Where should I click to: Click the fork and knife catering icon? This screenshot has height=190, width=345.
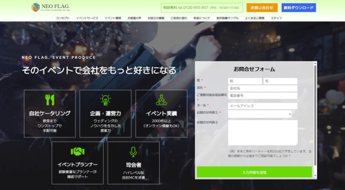[50, 99]
